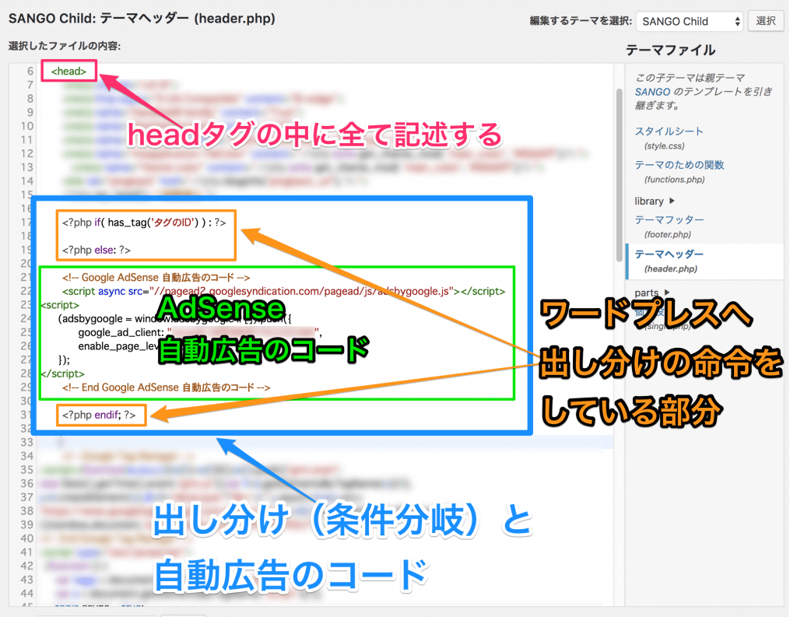Click the adsbygoogle.js script src line

[283, 292]
